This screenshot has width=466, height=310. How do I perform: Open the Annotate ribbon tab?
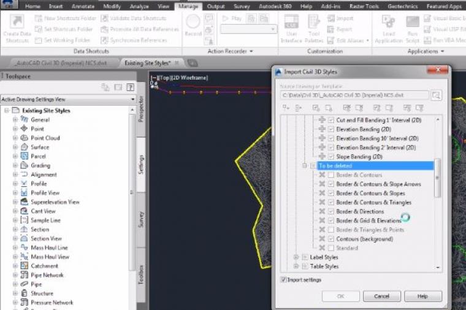point(83,6)
